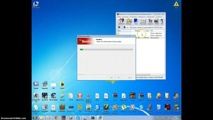Open the Справка menu in WinRAR

tap(159, 17)
